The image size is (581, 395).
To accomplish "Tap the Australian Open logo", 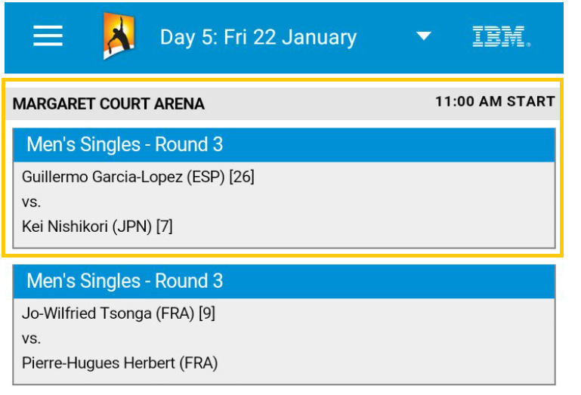I will coord(119,36).
